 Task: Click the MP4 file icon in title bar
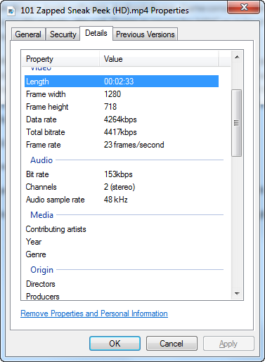click(x=11, y=11)
